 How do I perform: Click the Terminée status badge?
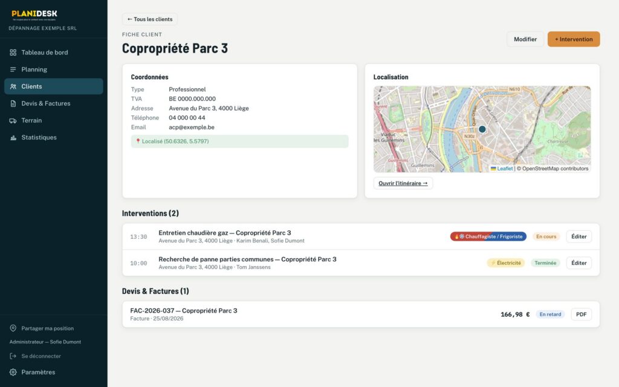(x=545, y=263)
